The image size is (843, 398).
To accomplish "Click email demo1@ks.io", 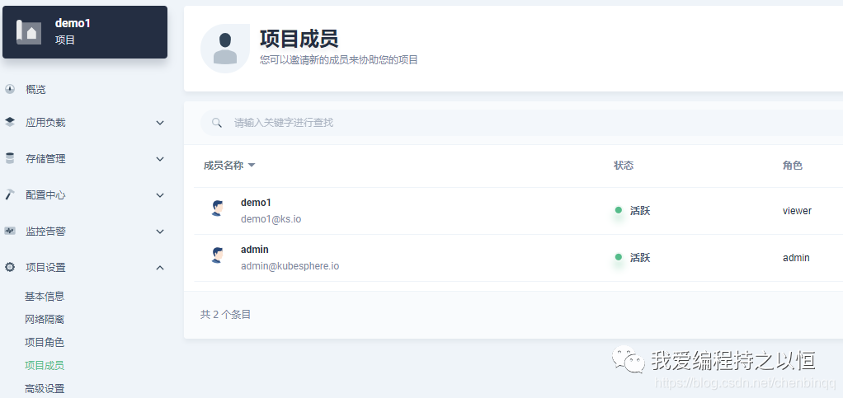I will (271, 219).
